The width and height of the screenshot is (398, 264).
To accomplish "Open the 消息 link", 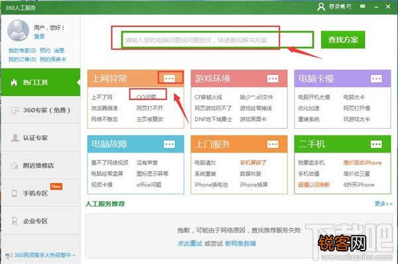I will pos(59,50).
